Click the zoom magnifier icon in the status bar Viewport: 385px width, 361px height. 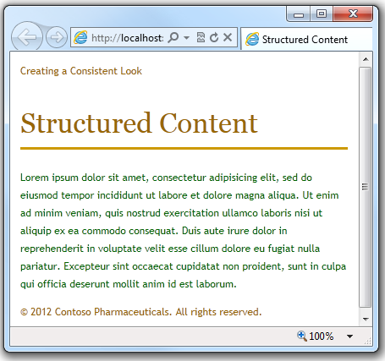(301, 336)
